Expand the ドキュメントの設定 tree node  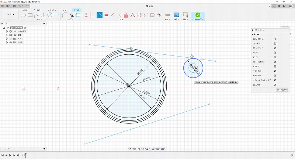click(x=7, y=31)
